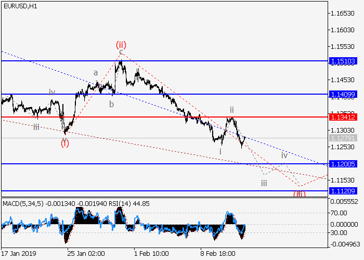Select the 1.14099 blue price level label

coord(343,94)
